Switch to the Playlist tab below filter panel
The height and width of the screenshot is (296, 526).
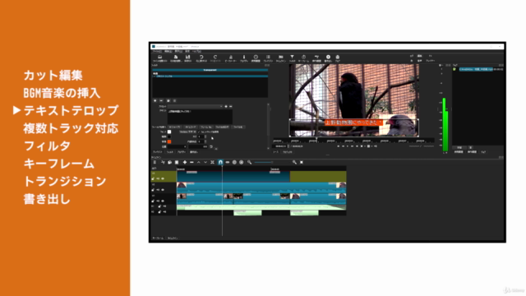pos(157,152)
